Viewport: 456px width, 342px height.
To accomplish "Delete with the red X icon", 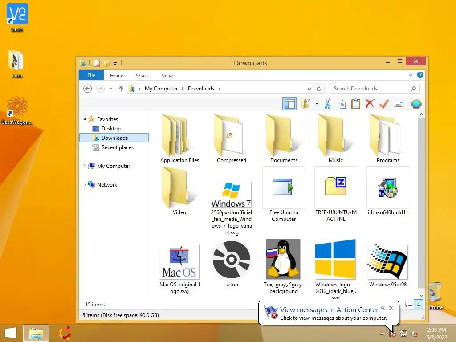I will (370, 104).
